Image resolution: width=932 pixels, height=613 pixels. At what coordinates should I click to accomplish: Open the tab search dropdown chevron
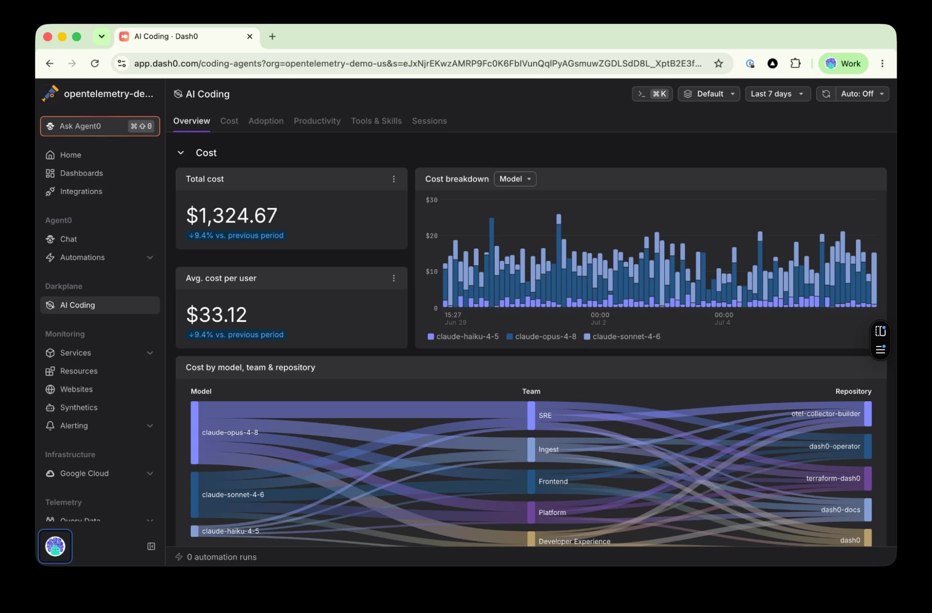[x=101, y=36]
